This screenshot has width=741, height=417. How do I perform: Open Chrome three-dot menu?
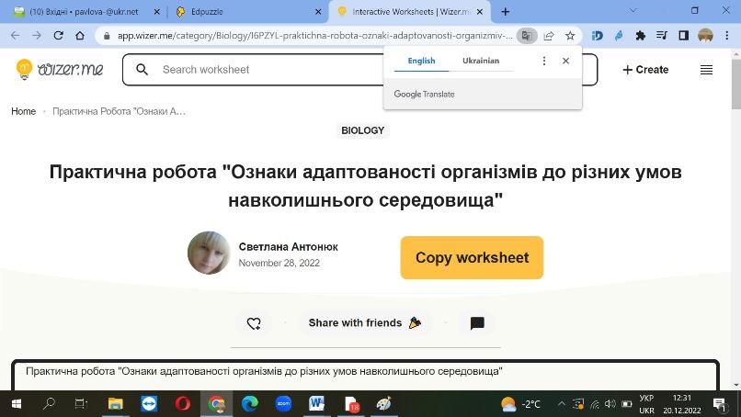coord(727,36)
